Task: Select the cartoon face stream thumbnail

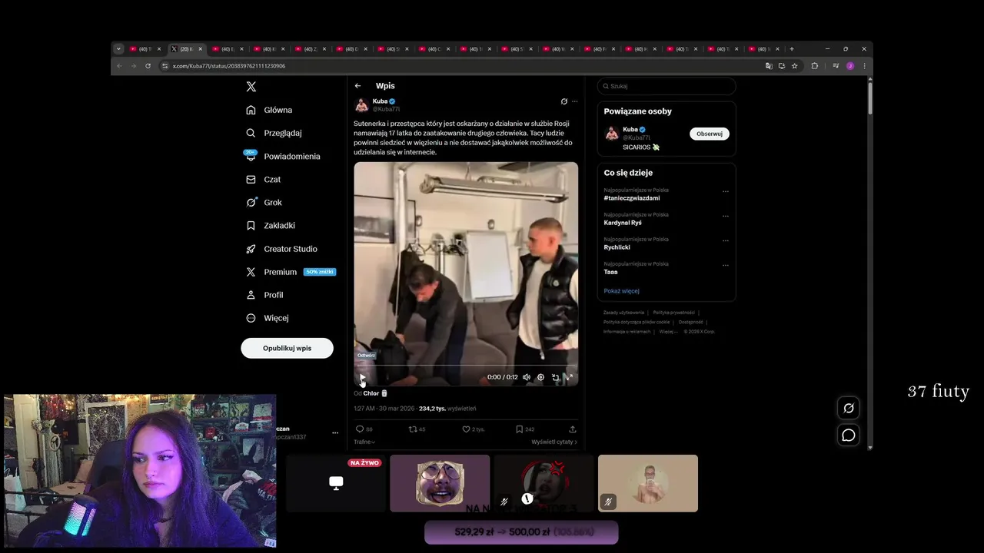Action: point(440,483)
